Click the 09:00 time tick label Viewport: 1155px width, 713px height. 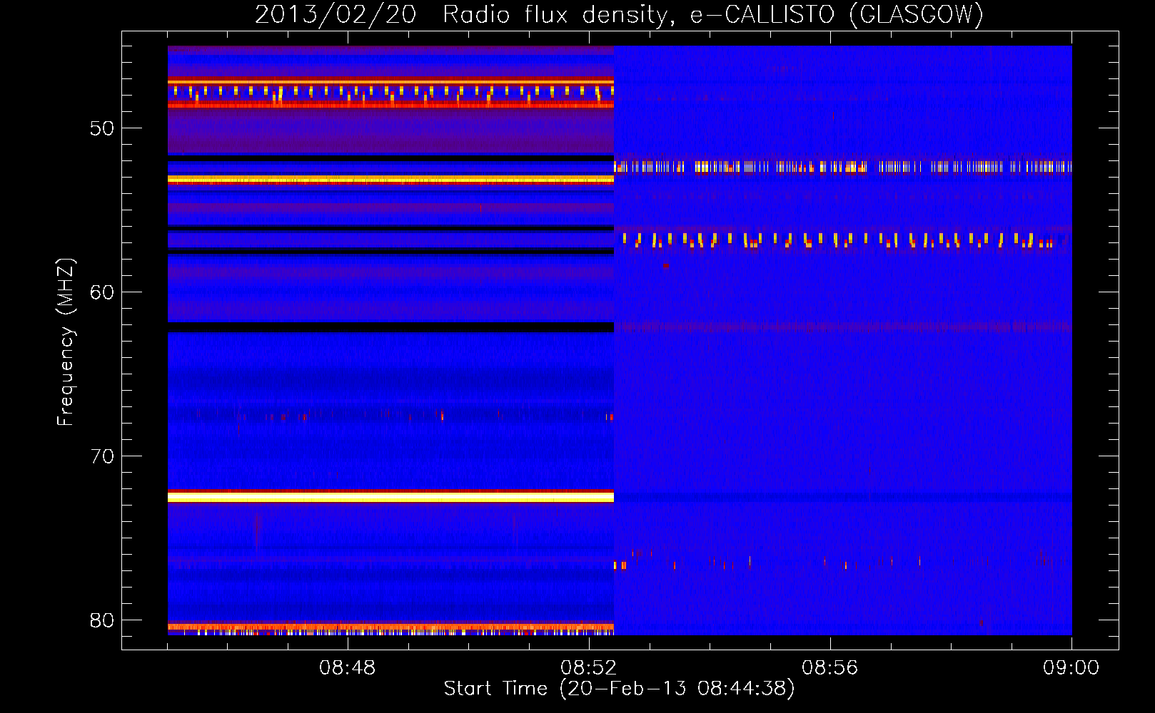[x=1071, y=668]
